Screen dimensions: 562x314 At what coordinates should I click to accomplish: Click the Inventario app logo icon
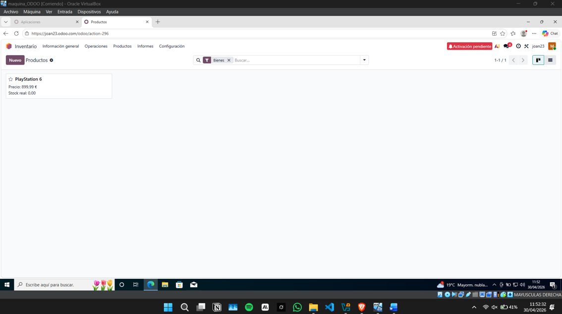tap(9, 46)
